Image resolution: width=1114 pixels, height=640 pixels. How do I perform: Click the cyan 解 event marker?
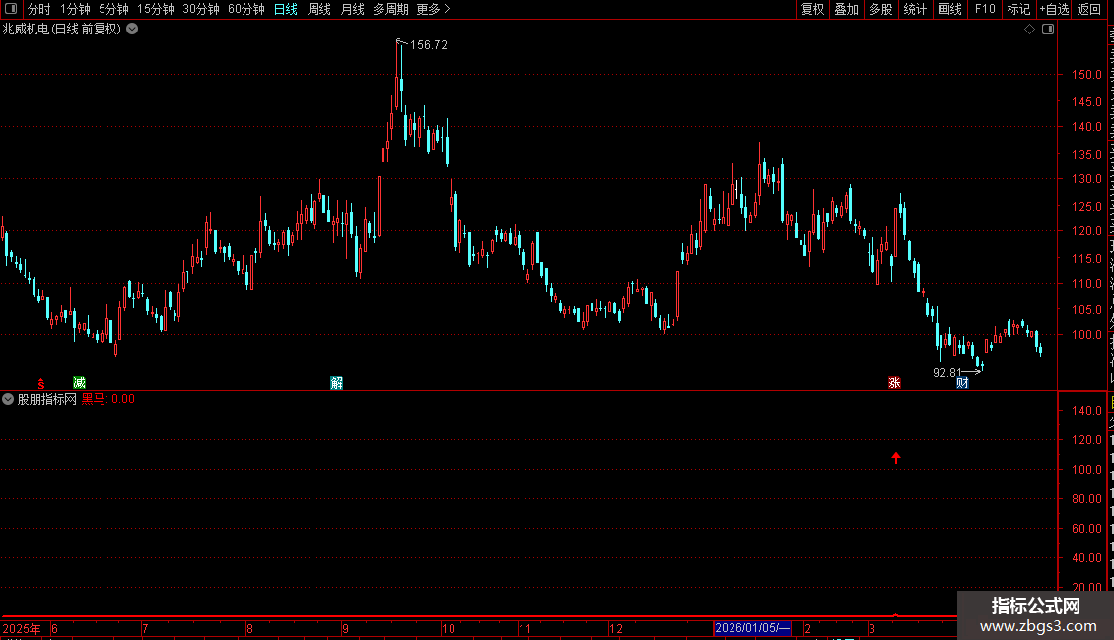[337, 383]
